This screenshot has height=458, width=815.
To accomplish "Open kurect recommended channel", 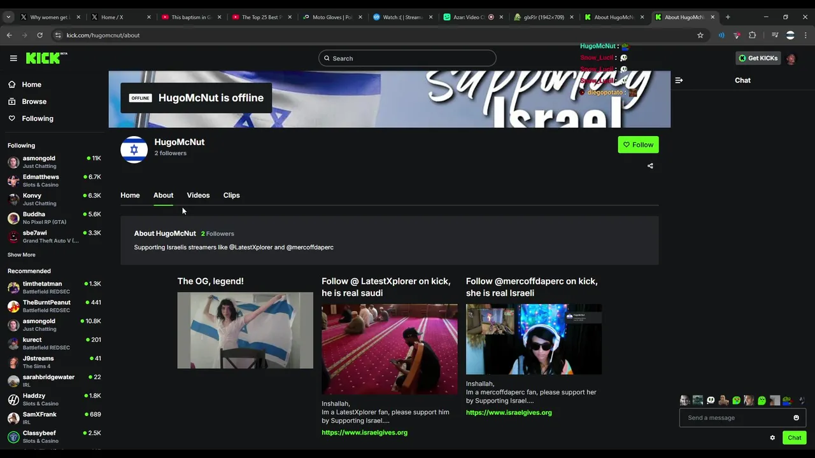I will tap(54, 343).
